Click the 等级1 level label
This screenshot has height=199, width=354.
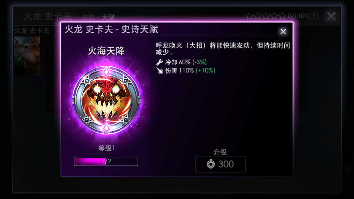tap(106, 148)
